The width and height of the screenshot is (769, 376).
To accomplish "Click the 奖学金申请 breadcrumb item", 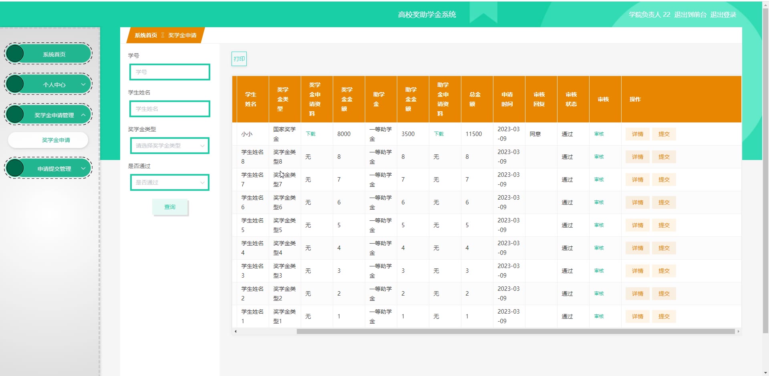I will pos(182,35).
